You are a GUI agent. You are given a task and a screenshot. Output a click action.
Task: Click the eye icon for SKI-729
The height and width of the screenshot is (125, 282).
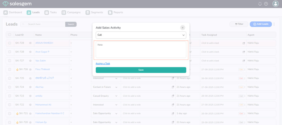pos(30,43)
